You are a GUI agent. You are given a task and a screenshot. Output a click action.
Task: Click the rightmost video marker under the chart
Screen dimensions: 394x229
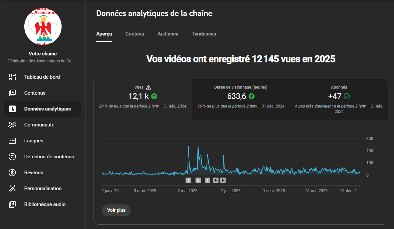click(x=223, y=180)
